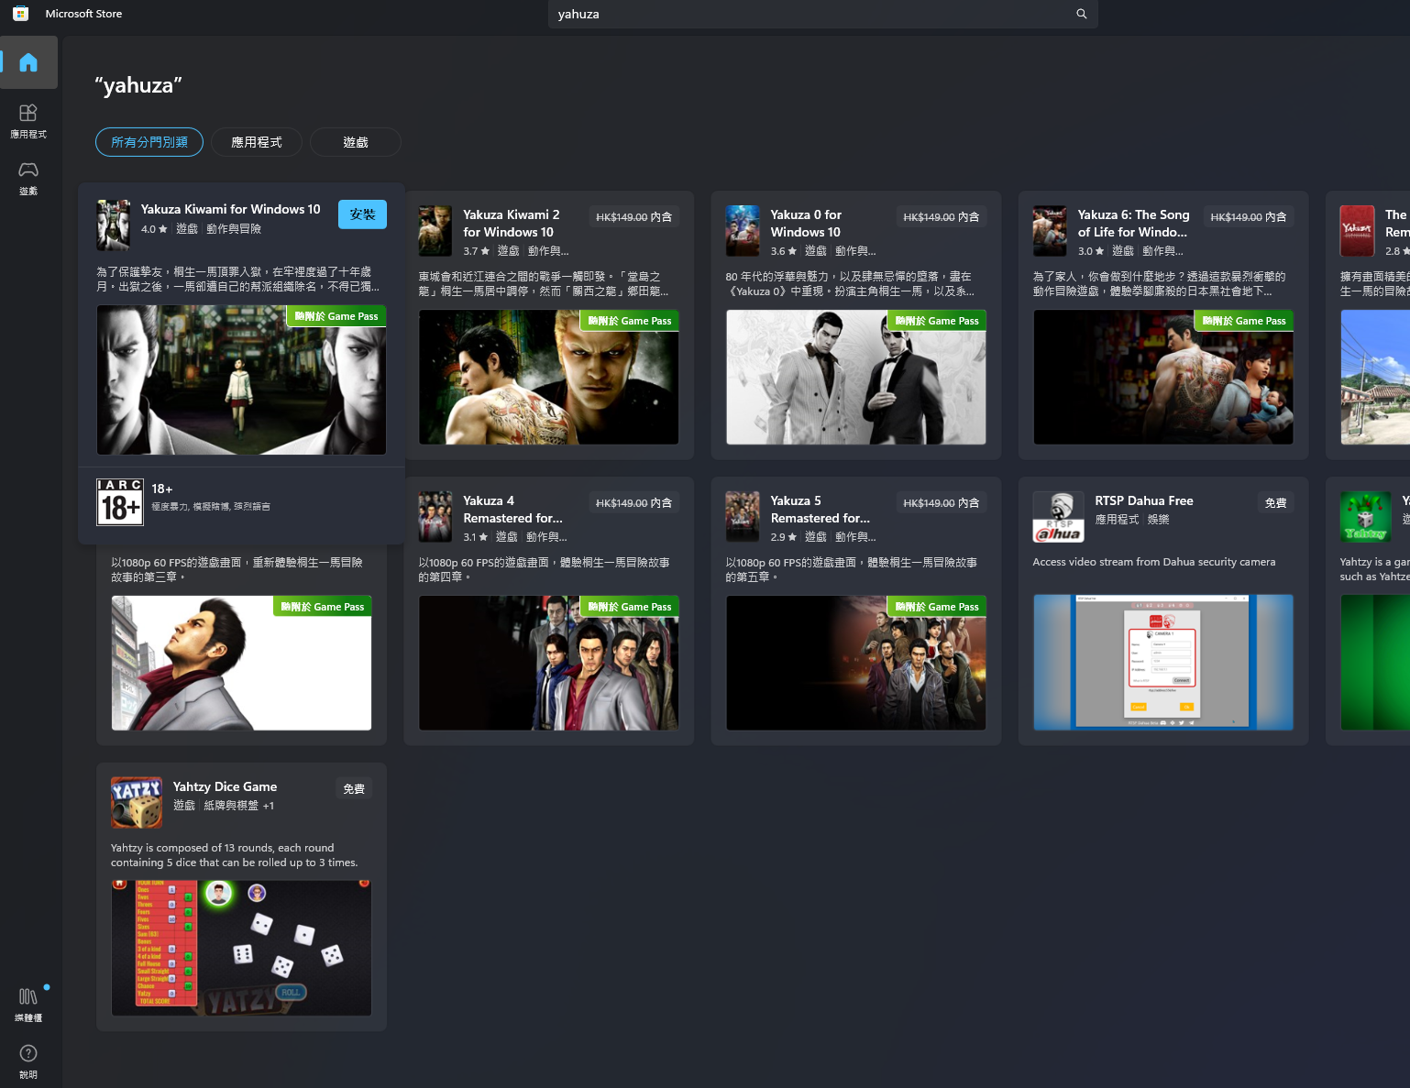Image resolution: width=1410 pixels, height=1088 pixels.
Task: Click Yahtzy Dice Game free price label
Action: tap(354, 789)
